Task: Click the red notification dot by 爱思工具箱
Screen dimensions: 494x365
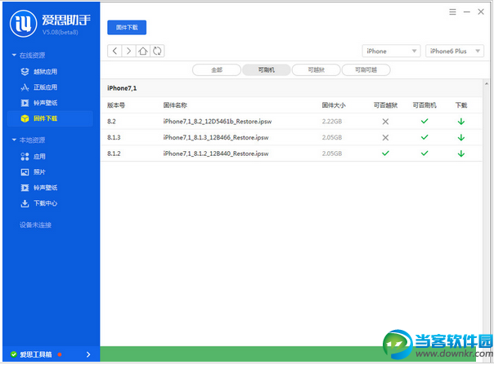Action: (x=60, y=354)
